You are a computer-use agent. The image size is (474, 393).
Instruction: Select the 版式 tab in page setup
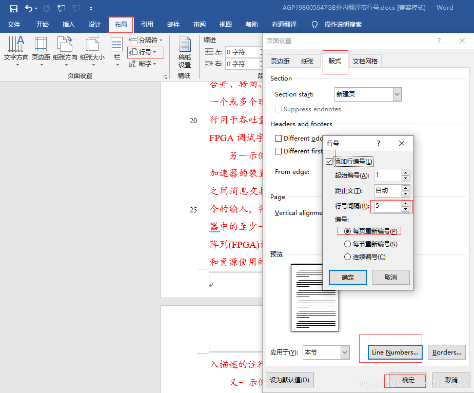335,61
